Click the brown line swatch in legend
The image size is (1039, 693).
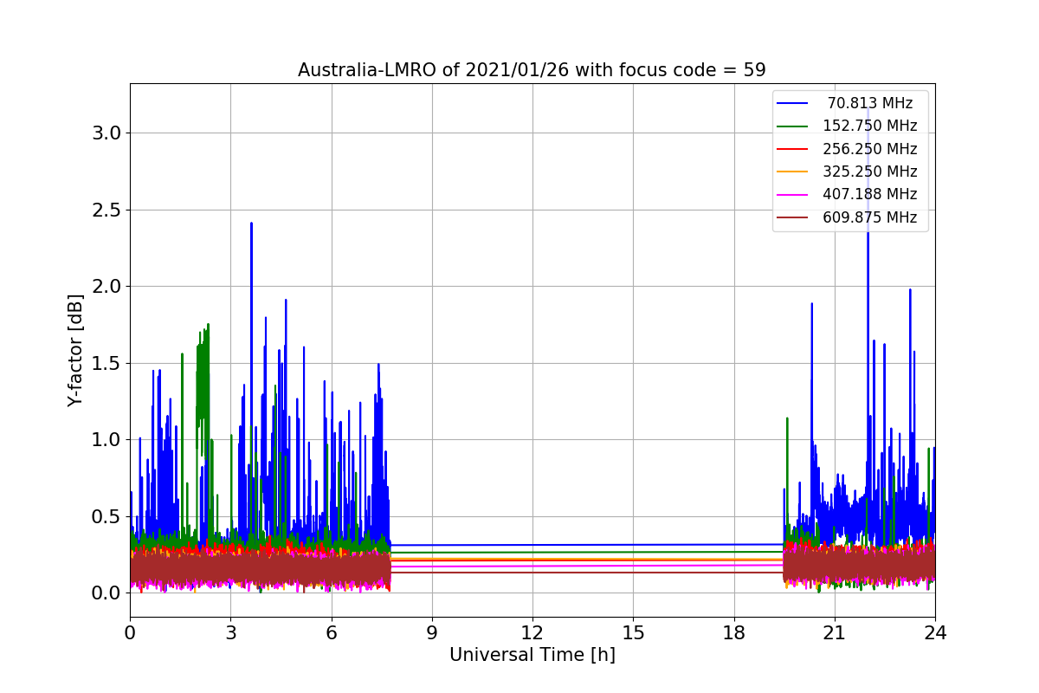[x=793, y=217]
